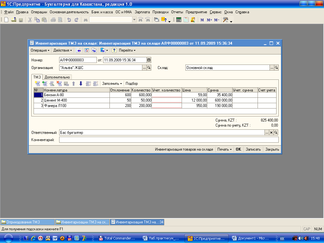Click the windows list icon in main toolbar

157,20
